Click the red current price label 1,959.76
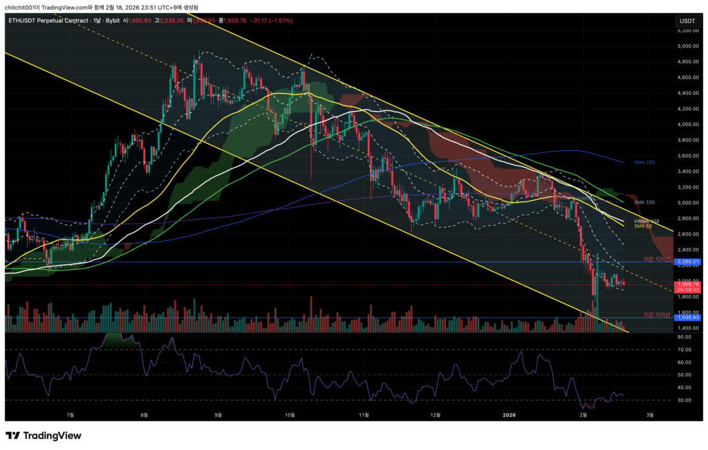The width and height of the screenshot is (708, 450). 688,284
